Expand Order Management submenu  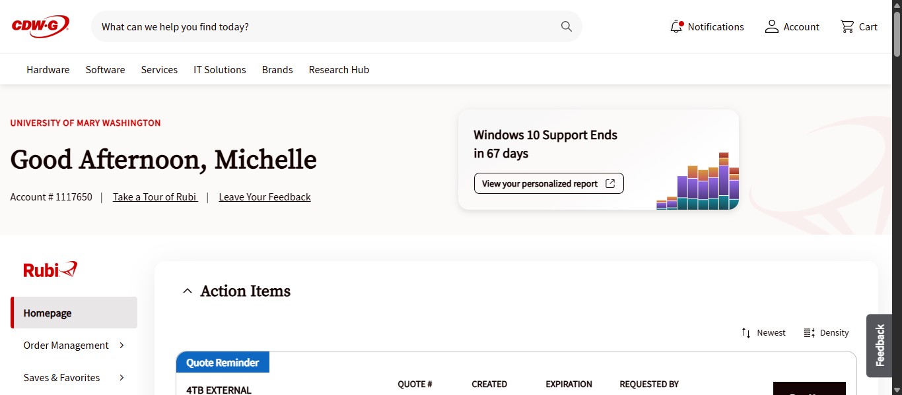tap(122, 346)
